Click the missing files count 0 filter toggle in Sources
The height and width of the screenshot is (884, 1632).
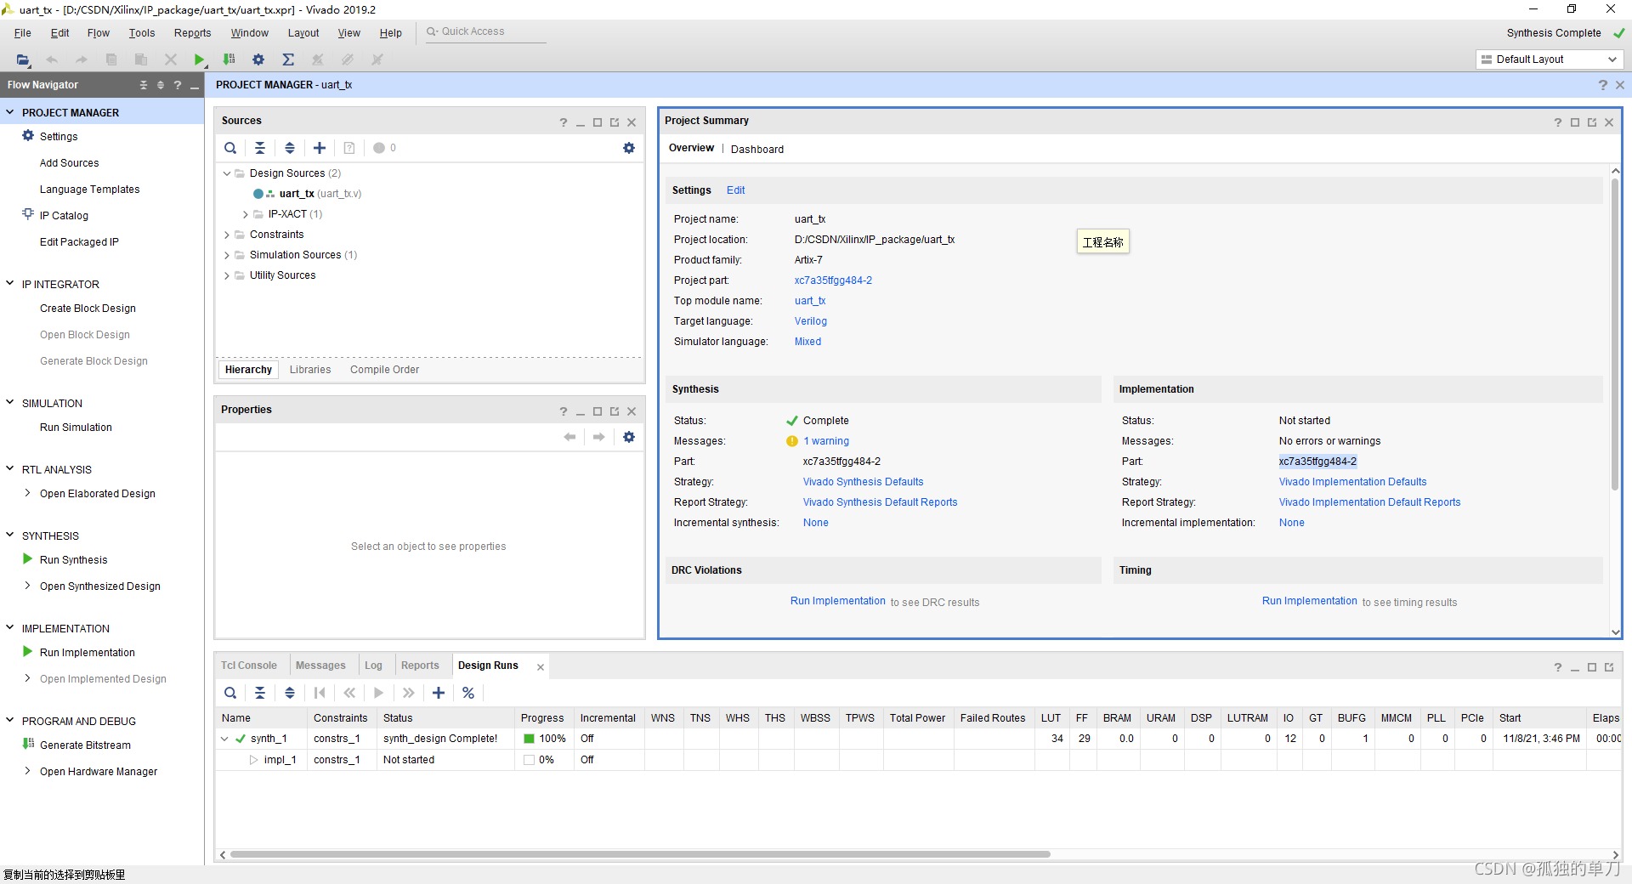(x=385, y=148)
